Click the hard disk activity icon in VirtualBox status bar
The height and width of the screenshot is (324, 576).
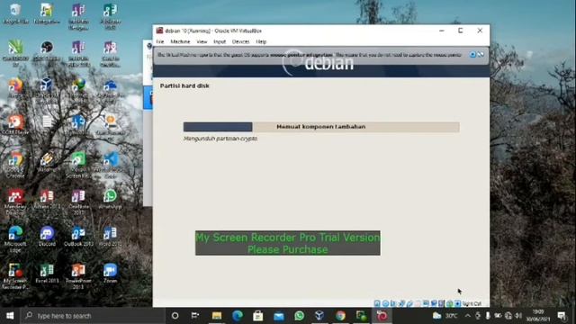click(377, 303)
